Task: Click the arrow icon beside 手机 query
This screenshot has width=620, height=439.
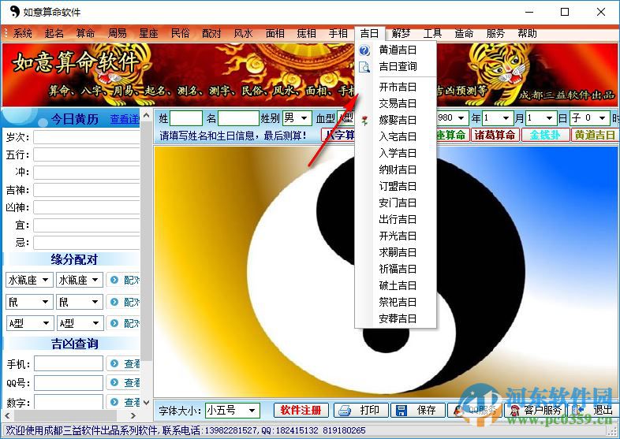Action: pyautogui.click(x=114, y=363)
